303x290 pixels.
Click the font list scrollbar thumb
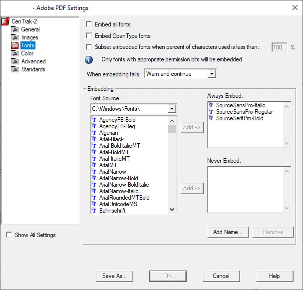pos(172,129)
